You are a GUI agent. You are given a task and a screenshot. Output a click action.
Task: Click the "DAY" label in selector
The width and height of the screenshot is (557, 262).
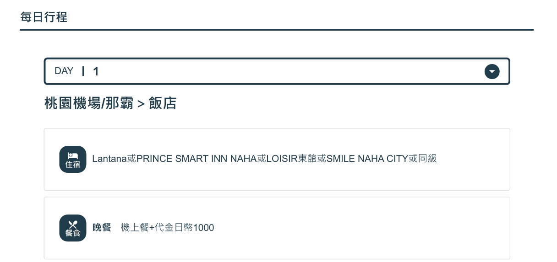click(64, 71)
